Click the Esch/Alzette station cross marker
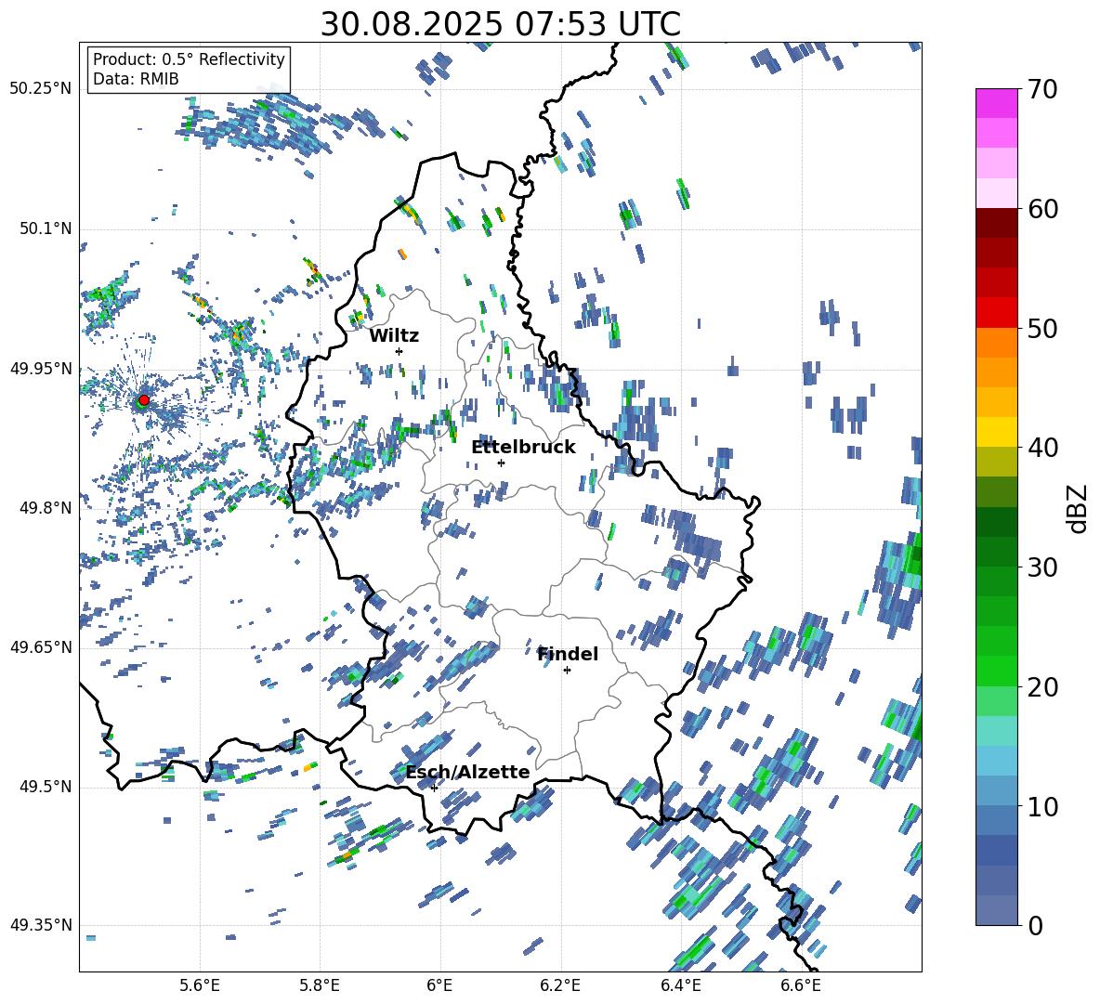Screen dimensions: 1100x1004 (434, 788)
